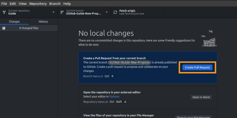Expand the Current repository dropdown arrow
This screenshot has width=237, height=118.
(x=54, y=12)
